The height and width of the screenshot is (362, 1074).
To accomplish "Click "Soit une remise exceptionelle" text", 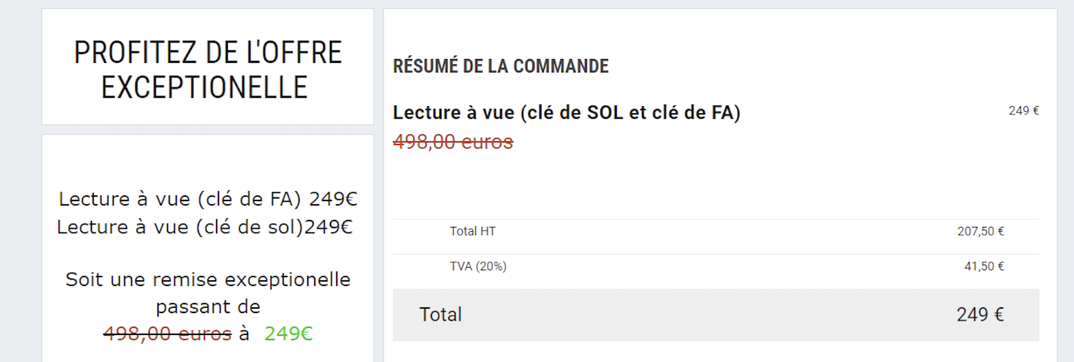I will (x=208, y=279).
